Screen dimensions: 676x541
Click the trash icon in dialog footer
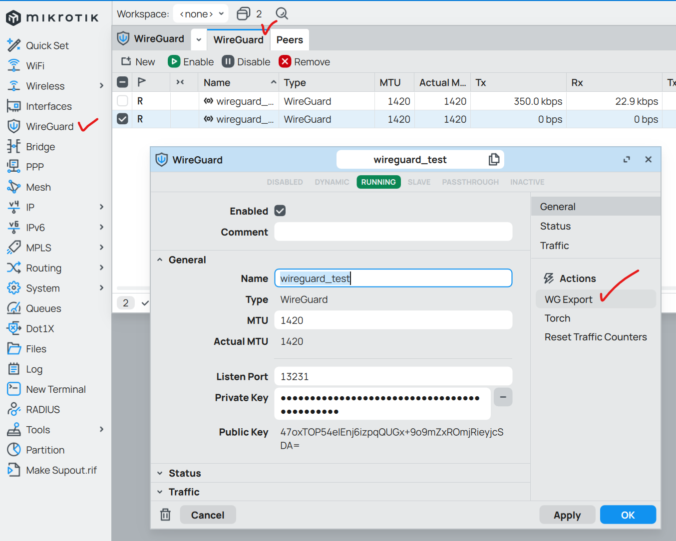pos(165,515)
